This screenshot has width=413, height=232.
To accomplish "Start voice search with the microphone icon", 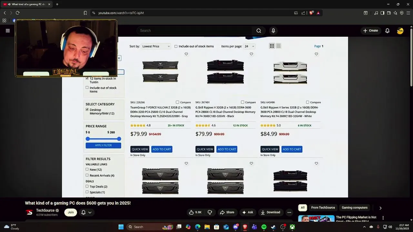I will (273, 31).
